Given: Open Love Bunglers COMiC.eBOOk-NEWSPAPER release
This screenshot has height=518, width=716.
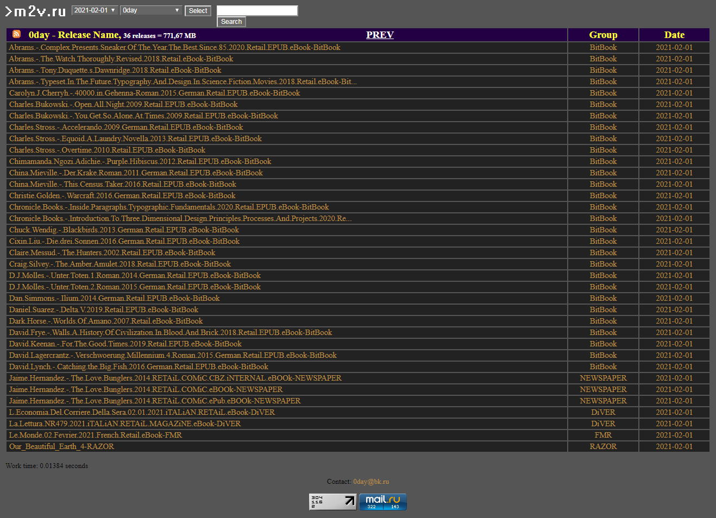Looking at the screenshot, I should click(x=146, y=389).
